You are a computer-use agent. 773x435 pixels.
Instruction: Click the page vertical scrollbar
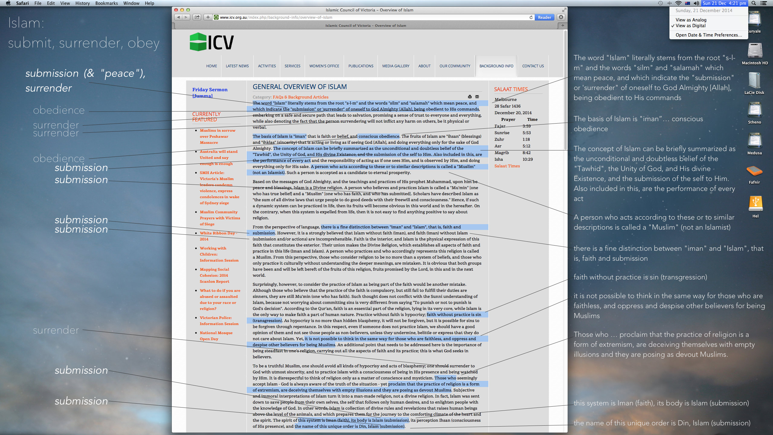566,91
